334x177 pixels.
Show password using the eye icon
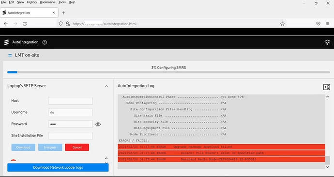click(x=98, y=124)
